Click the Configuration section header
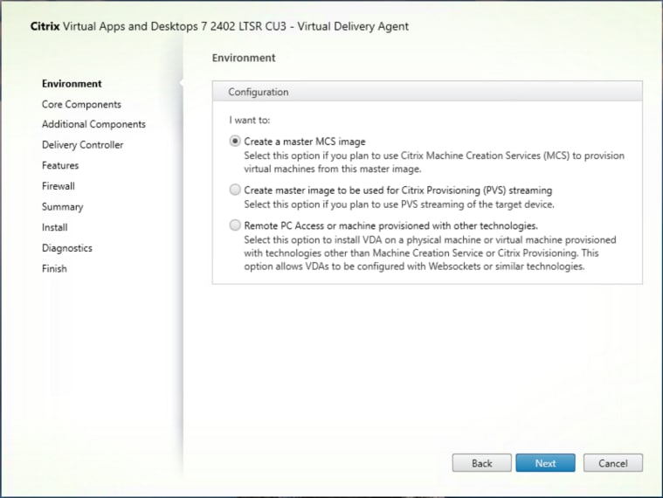 (x=427, y=92)
